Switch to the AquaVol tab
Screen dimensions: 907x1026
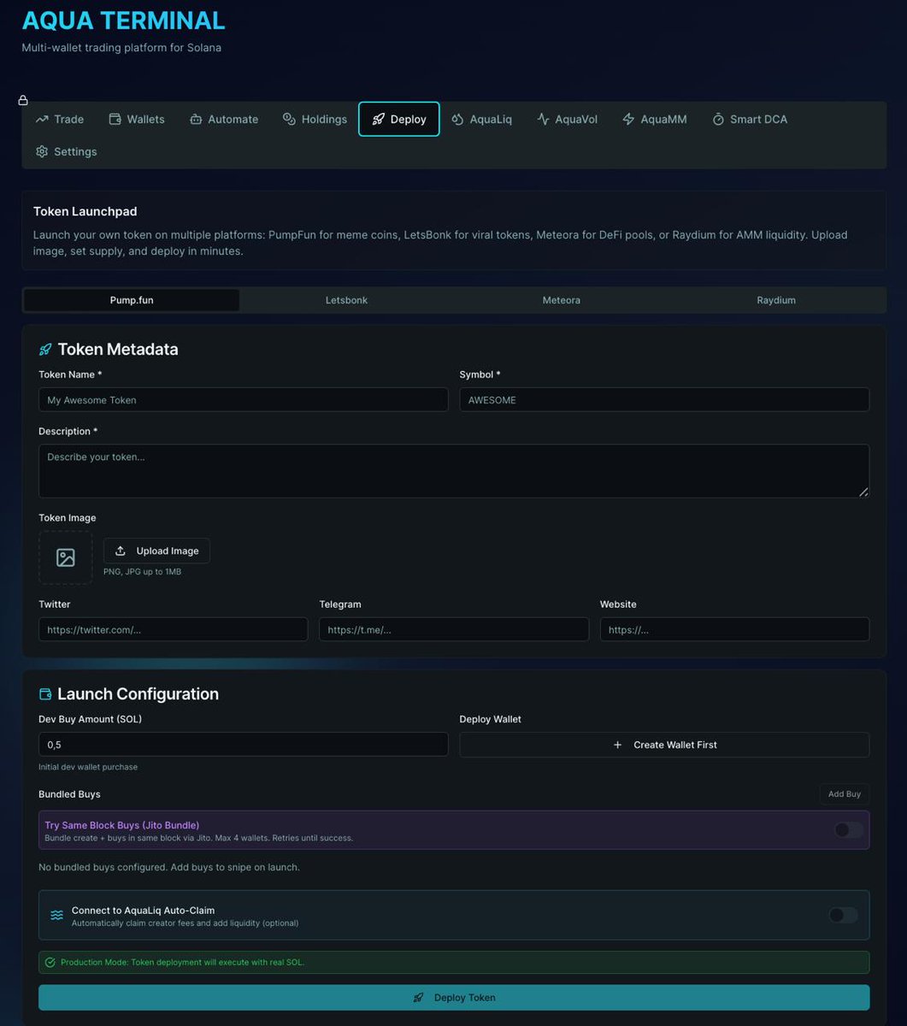[568, 119]
